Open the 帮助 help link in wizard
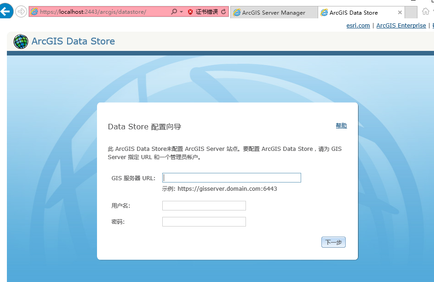 point(341,126)
